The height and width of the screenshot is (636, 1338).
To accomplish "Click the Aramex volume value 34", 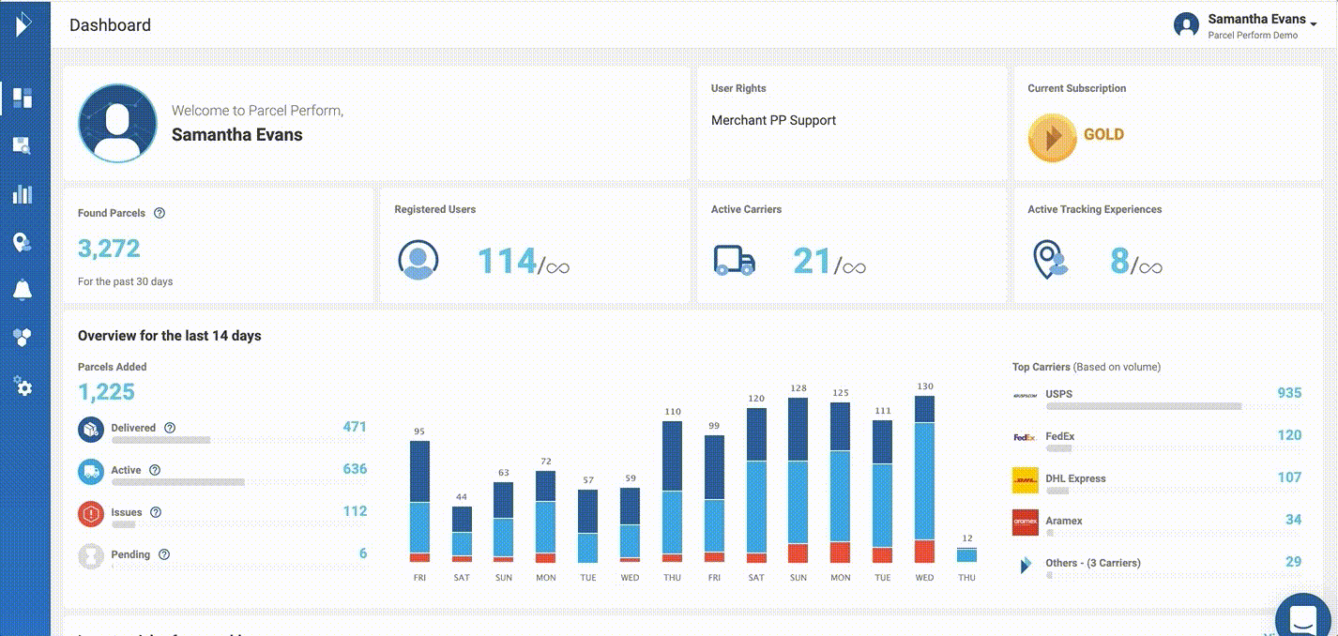I will point(1293,520).
